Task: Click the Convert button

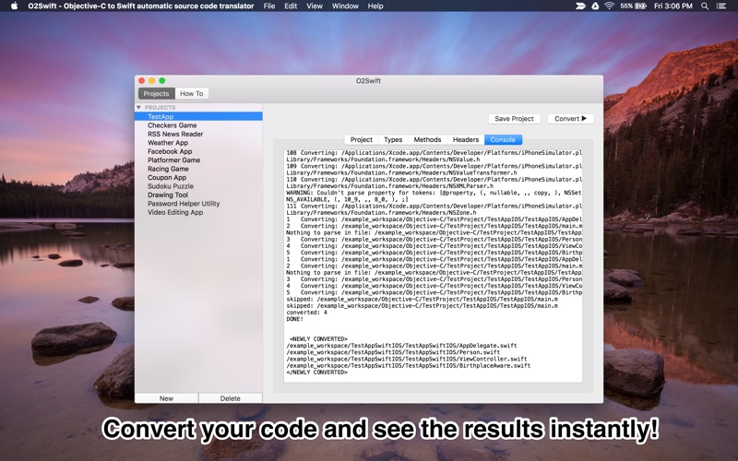Action: [570, 119]
